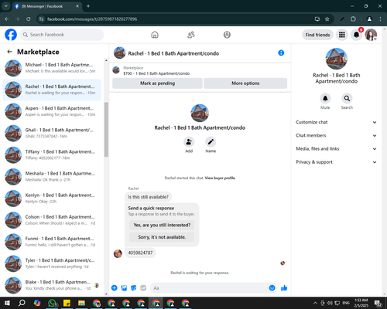The height and width of the screenshot is (309, 387).
Task: Choose a sticker in the composer
Action: 134,288
